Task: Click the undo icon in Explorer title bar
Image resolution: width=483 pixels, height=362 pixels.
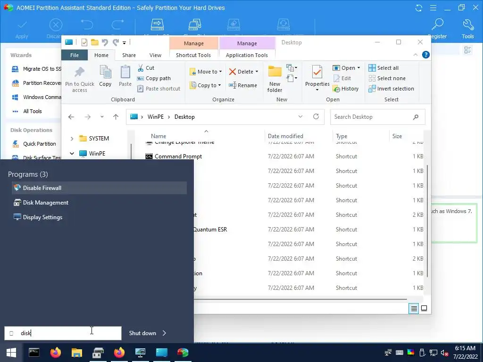Action: point(105,42)
